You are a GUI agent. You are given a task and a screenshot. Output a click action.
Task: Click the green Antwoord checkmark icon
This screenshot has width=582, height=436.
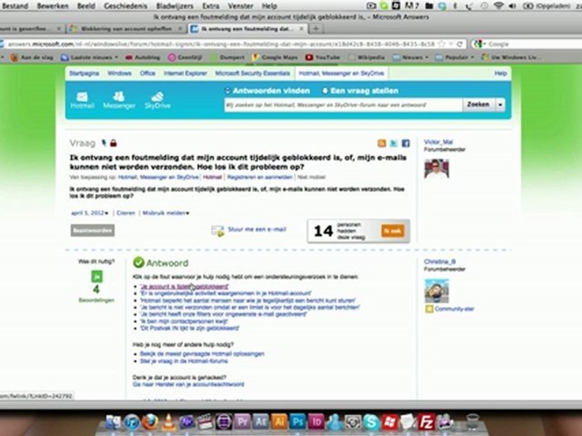(138, 262)
